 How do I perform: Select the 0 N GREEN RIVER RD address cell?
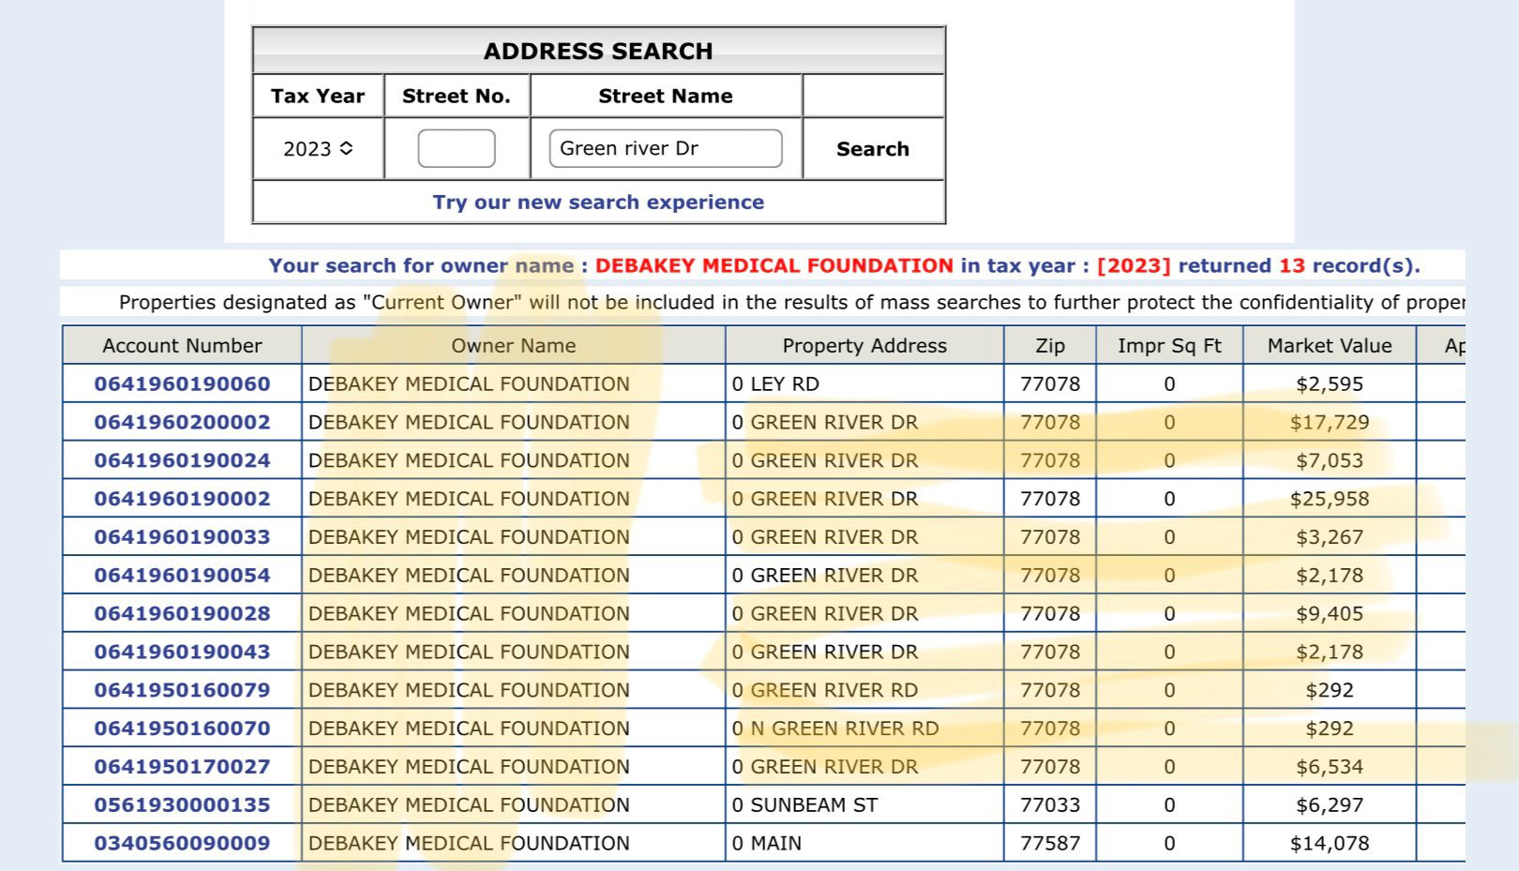(x=865, y=728)
